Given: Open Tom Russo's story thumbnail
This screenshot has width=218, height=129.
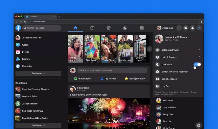Looking at the screenshot, I should 92,49.
